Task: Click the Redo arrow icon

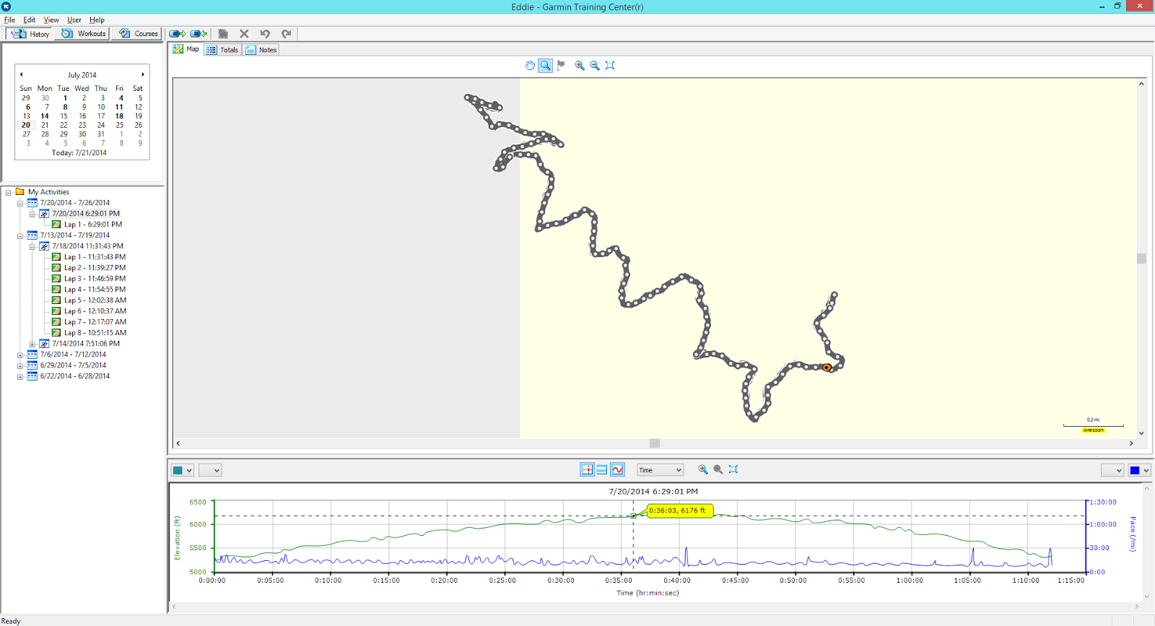Action: (286, 34)
